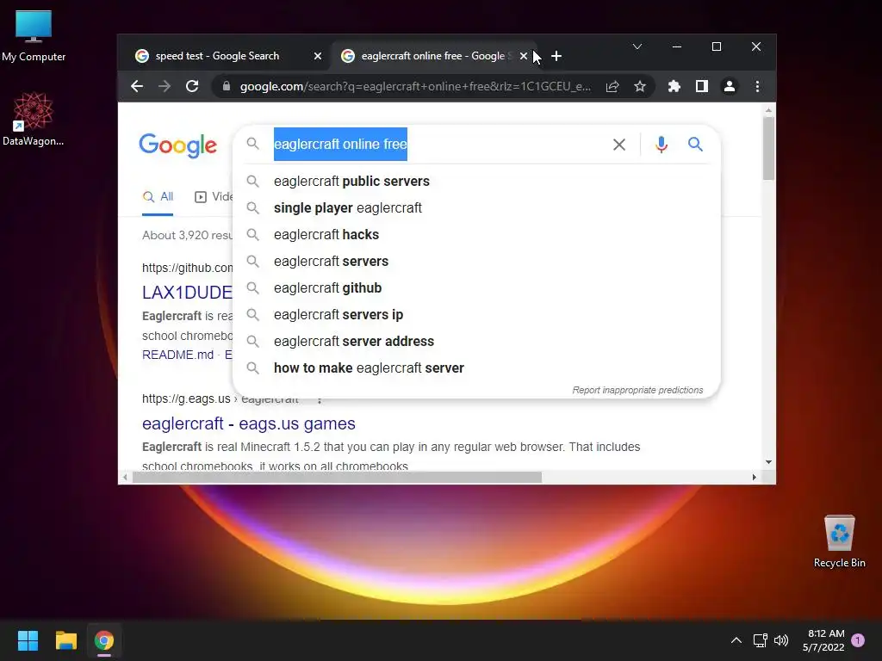
Task: Open a new tab with plus button
Action: click(556, 56)
